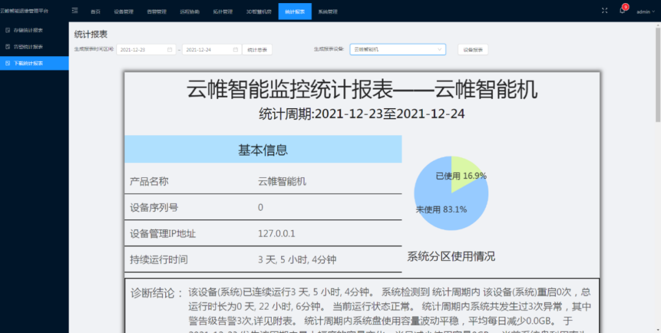Open the admin user dropdown
The width and height of the screenshot is (661, 333).
646,12
